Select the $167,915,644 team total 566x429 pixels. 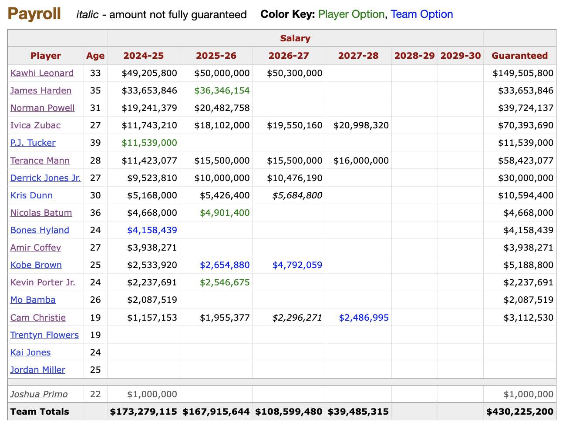point(216,412)
